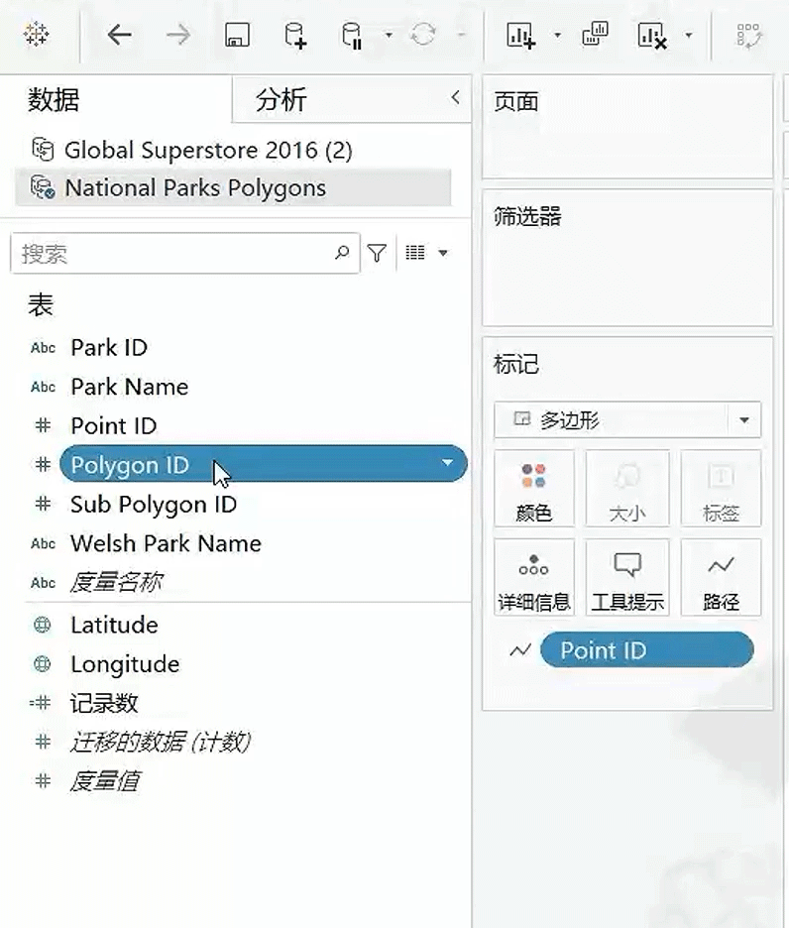The width and height of the screenshot is (789, 928).
Task: Click the pause auto updates icon
Action: tap(352, 35)
